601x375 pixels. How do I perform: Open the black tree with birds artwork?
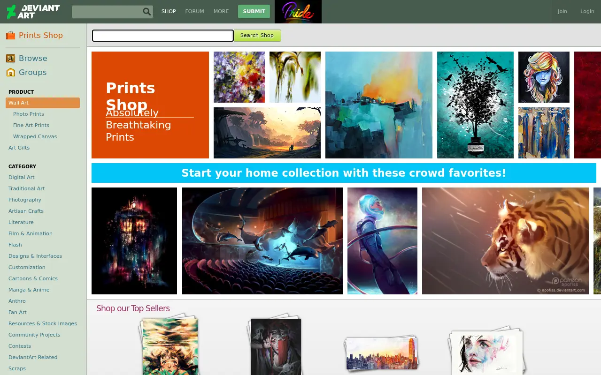coord(475,105)
